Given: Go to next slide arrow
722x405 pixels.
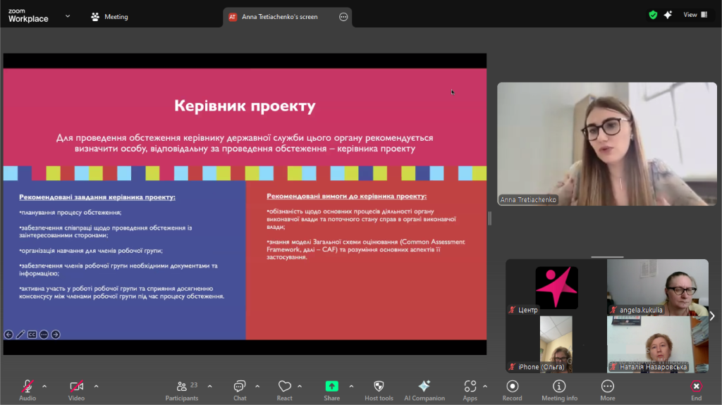Looking at the screenshot, I should tap(56, 335).
